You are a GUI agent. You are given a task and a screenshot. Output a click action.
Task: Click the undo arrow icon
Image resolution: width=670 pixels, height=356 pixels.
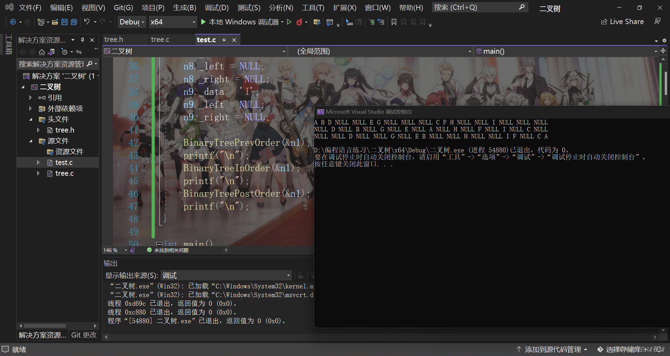[87, 22]
